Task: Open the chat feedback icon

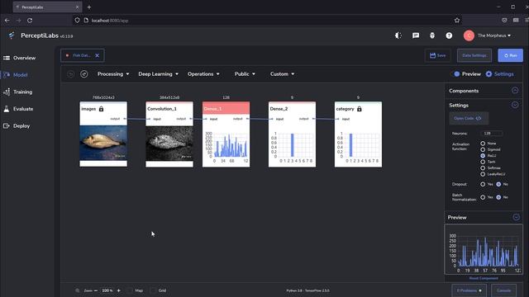Action: (x=416, y=35)
